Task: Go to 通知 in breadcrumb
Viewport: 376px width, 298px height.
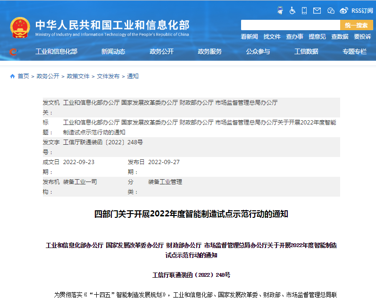Action: pyautogui.click(x=133, y=76)
